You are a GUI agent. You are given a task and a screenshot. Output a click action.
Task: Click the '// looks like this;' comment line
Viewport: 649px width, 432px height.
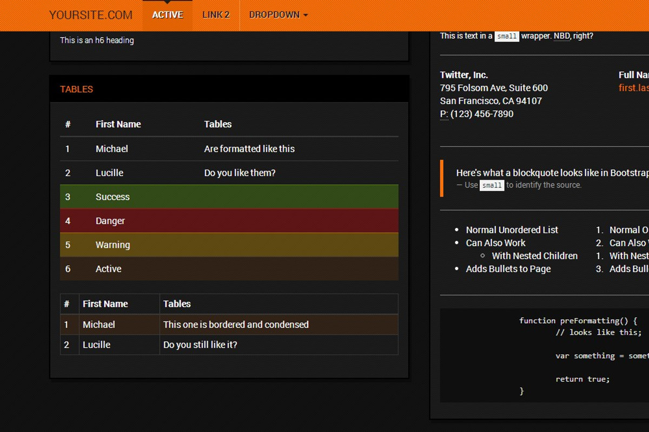pyautogui.click(x=599, y=332)
